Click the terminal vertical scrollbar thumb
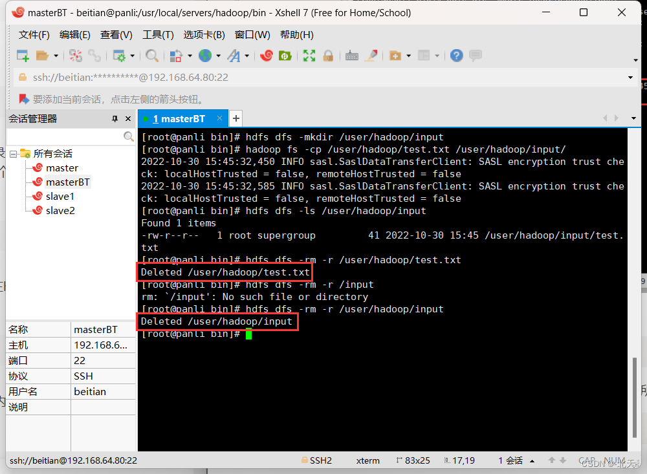The image size is (647, 474). 634,398
